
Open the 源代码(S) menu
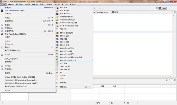pos(19,4)
